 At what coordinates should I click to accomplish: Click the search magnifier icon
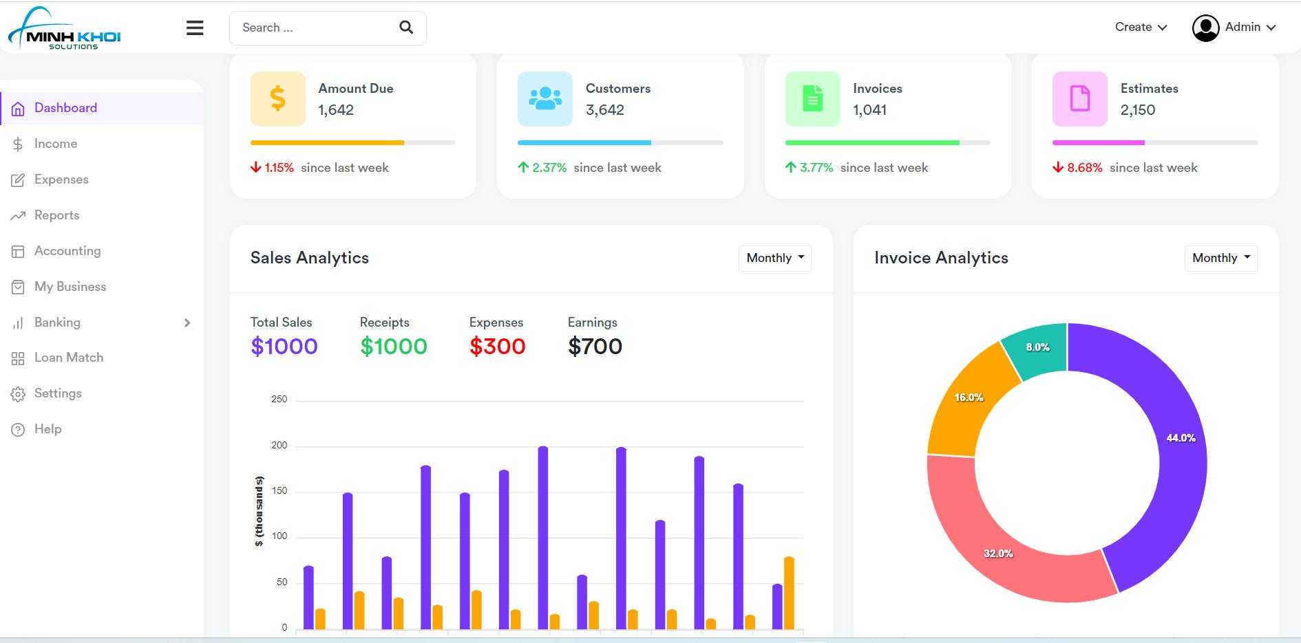pyautogui.click(x=406, y=28)
